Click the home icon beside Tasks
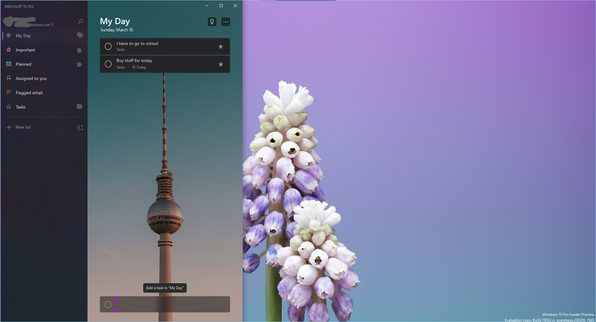The width and height of the screenshot is (596, 322). click(x=9, y=107)
